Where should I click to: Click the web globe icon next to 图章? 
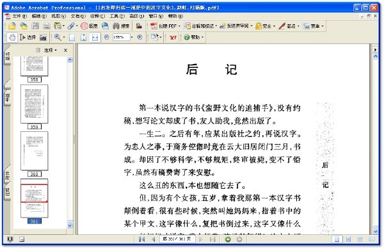(x=105, y=26)
